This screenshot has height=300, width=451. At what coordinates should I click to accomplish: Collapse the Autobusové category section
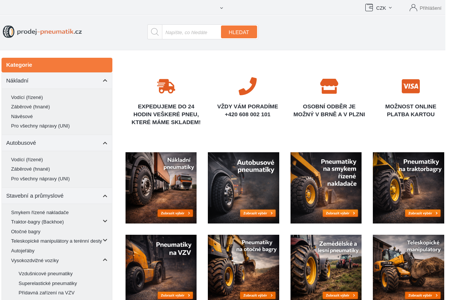click(x=105, y=143)
